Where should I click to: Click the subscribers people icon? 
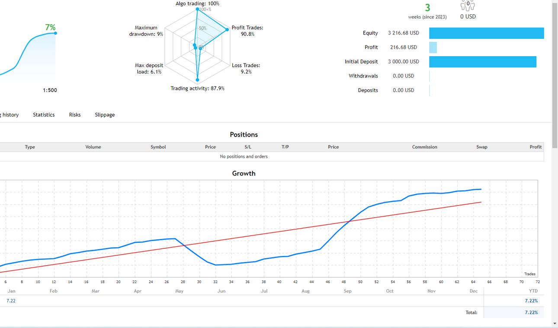468,5
